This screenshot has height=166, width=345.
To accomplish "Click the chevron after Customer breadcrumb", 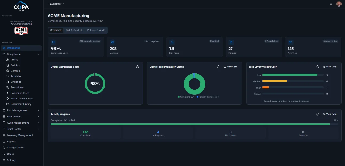I will click(63, 4).
